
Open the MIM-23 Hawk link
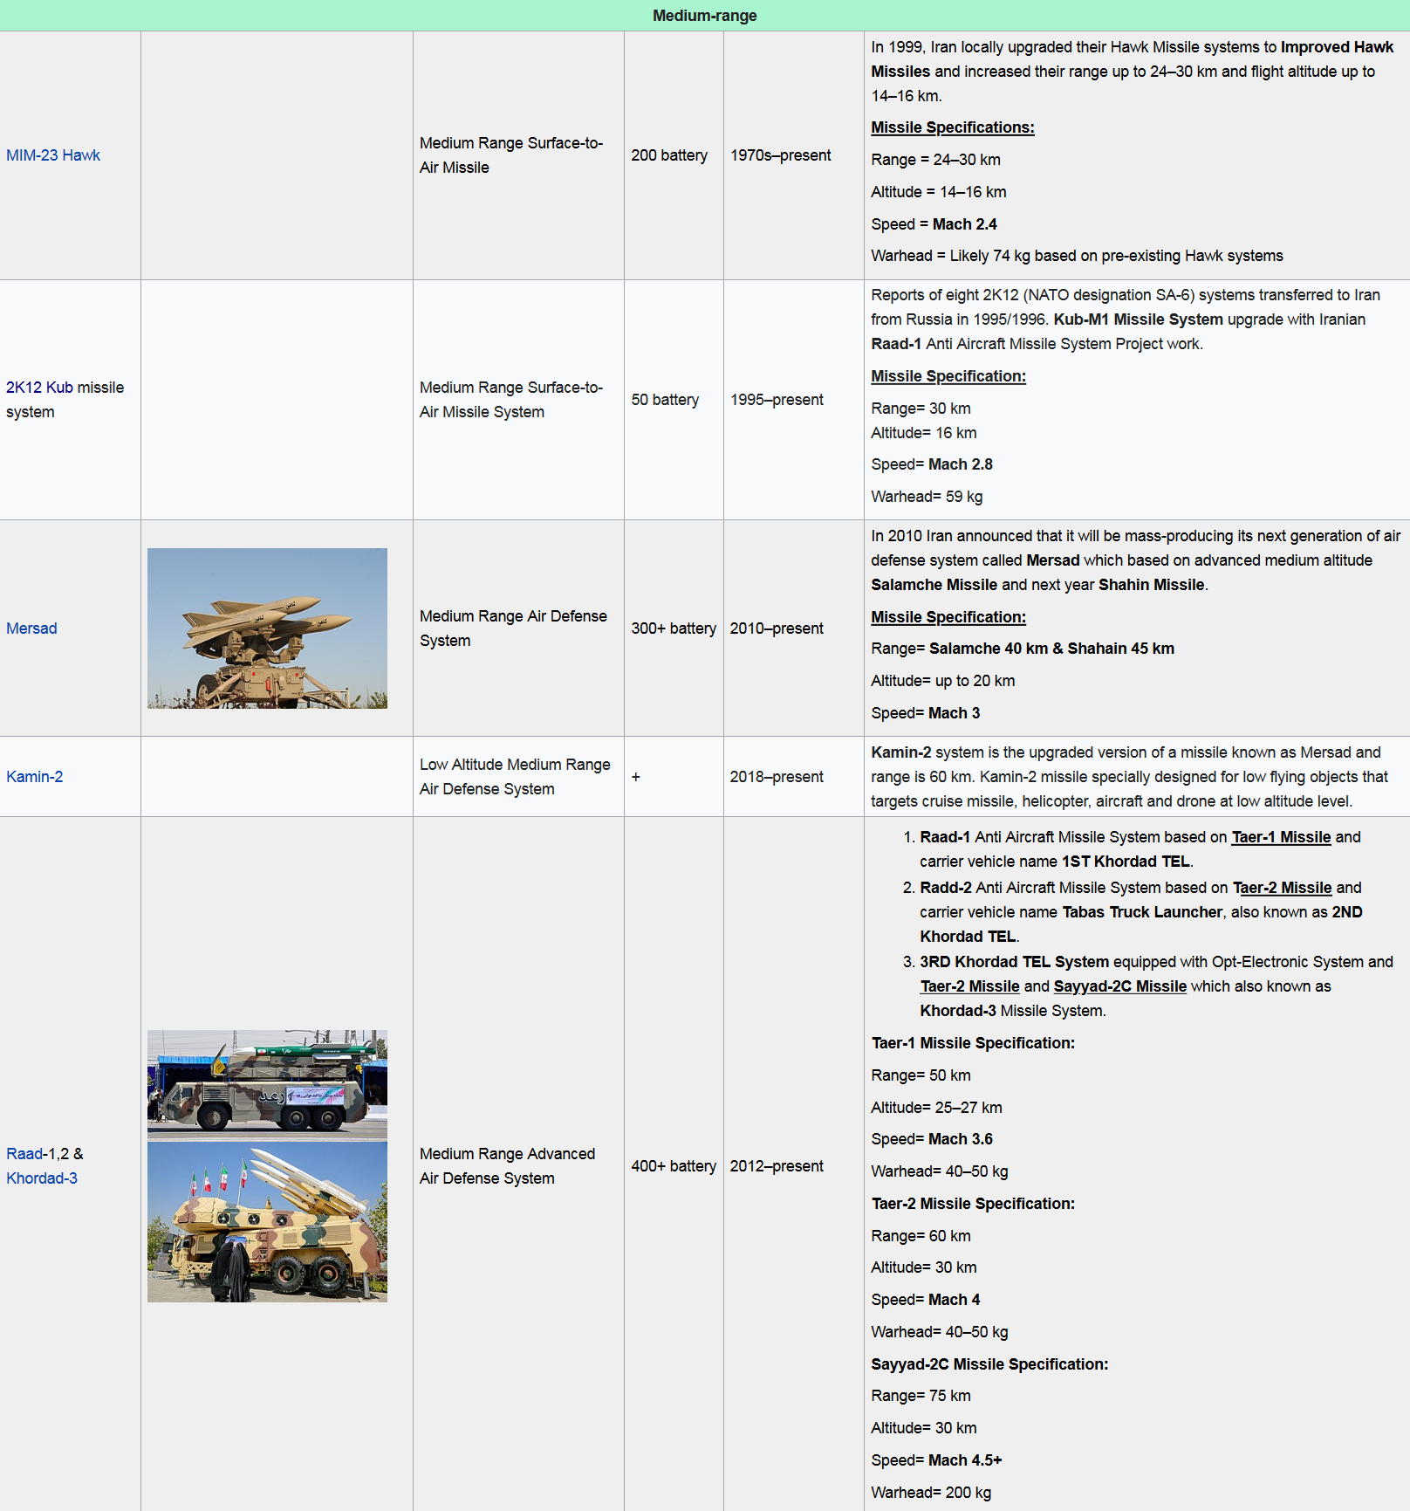coord(53,155)
